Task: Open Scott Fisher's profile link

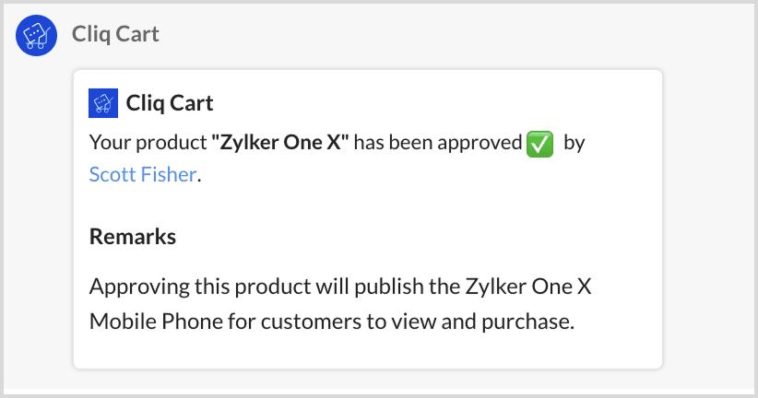Action: [x=142, y=174]
